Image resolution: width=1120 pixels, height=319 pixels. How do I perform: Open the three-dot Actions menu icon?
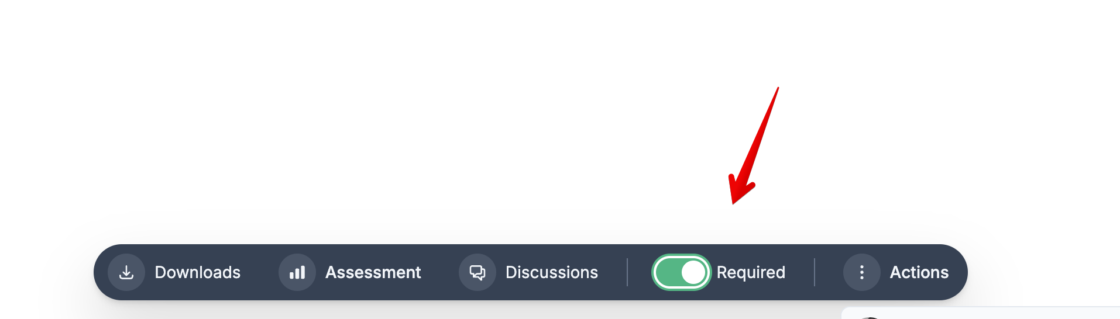pyautogui.click(x=861, y=272)
